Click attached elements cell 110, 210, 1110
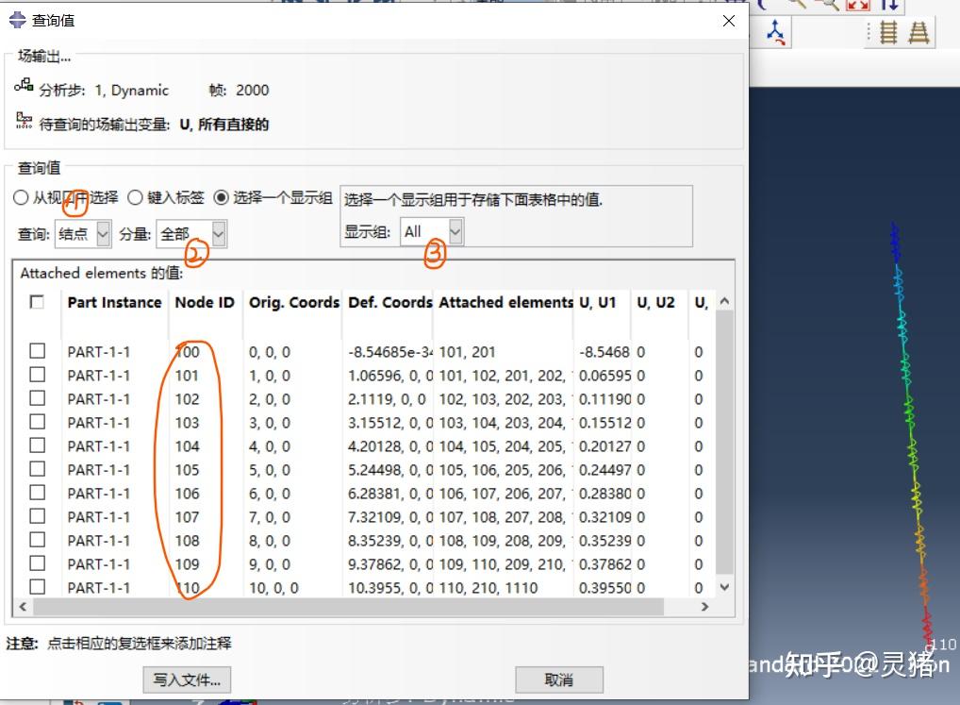This screenshot has width=960, height=705. (x=488, y=588)
